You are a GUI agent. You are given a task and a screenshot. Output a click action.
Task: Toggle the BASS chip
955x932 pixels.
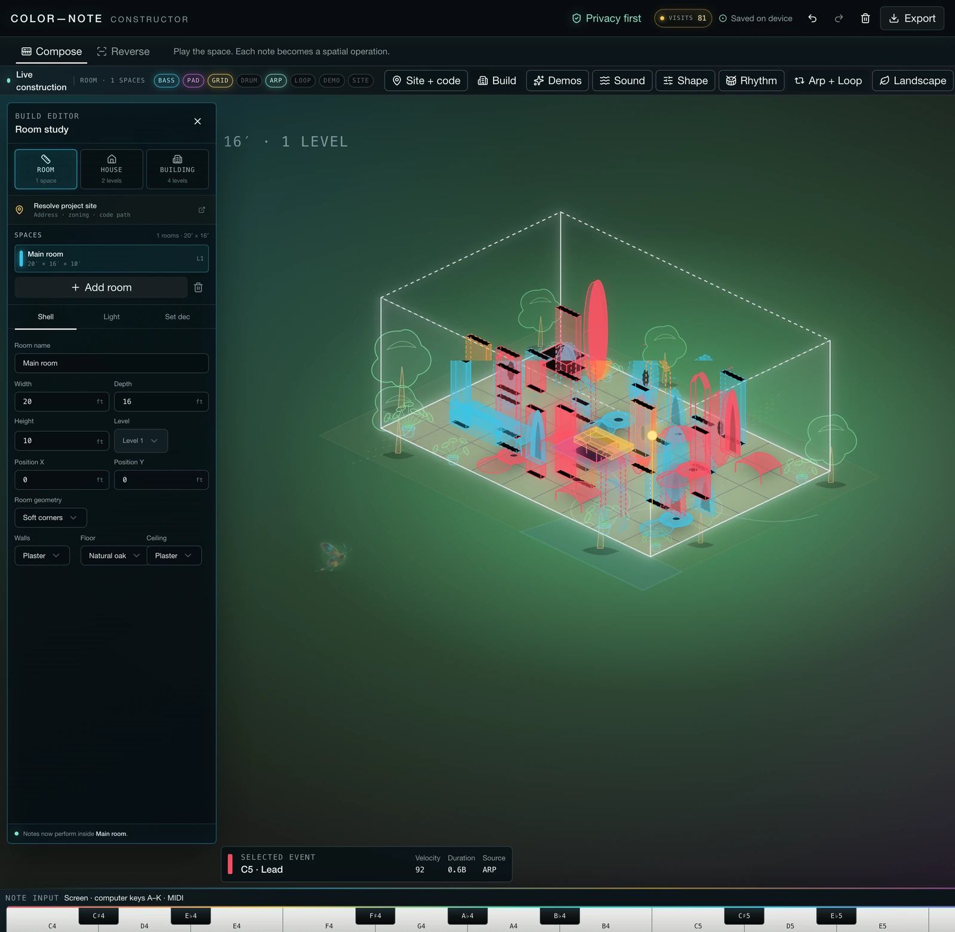tap(167, 81)
